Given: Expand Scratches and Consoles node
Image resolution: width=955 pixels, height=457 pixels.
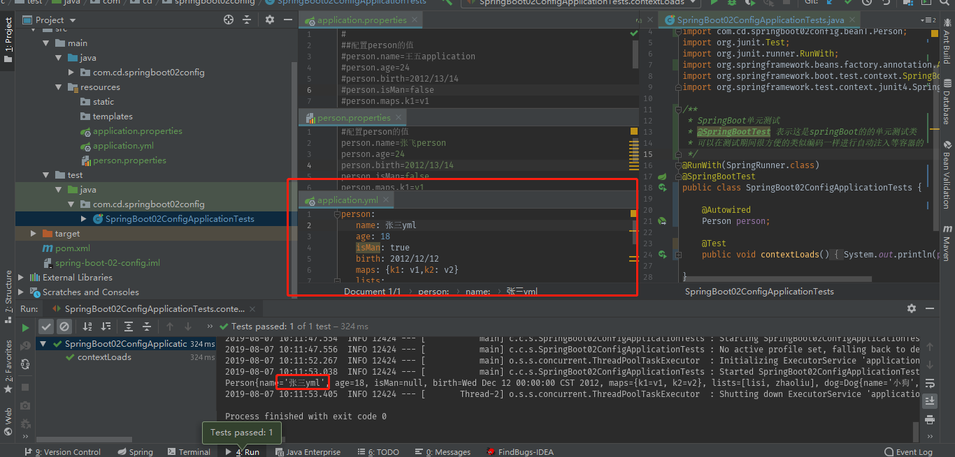Looking at the screenshot, I should (x=21, y=292).
